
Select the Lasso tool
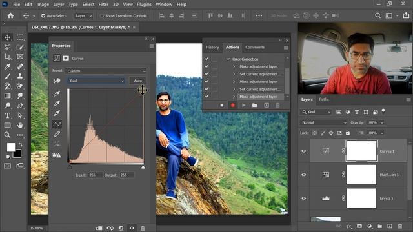7,47
